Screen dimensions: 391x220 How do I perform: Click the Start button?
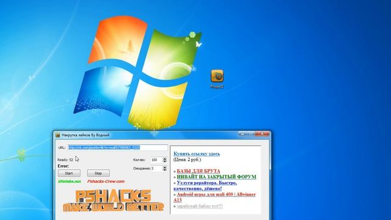point(69,173)
